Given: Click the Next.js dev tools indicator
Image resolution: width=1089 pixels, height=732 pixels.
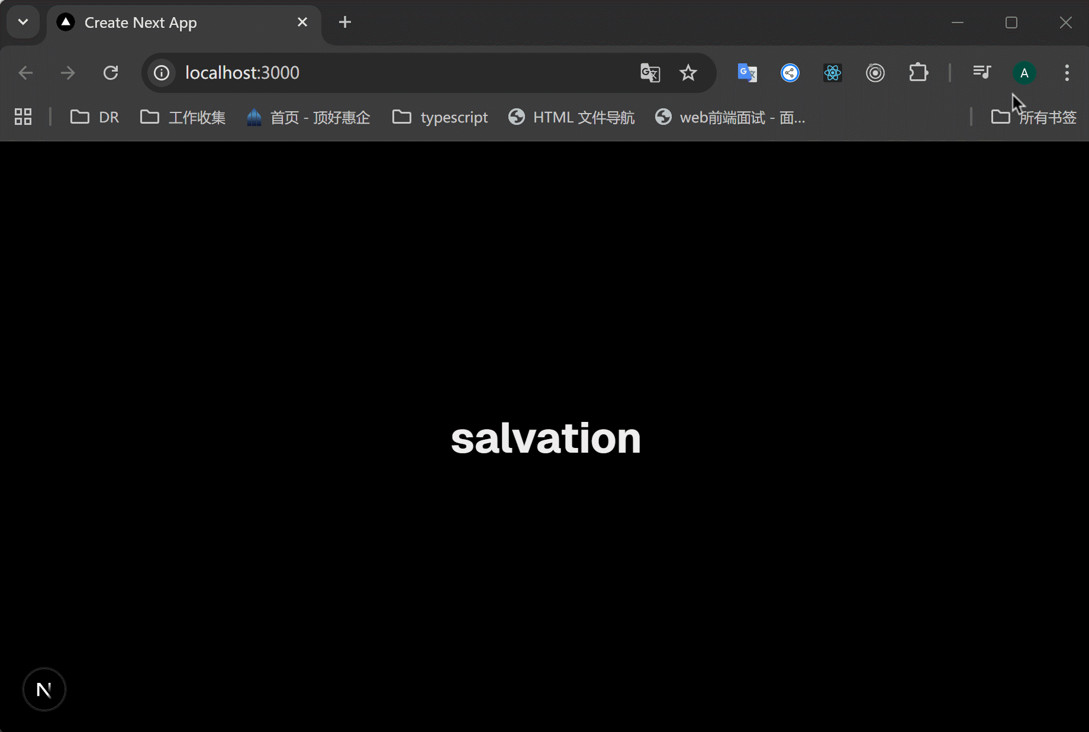Looking at the screenshot, I should tap(44, 689).
